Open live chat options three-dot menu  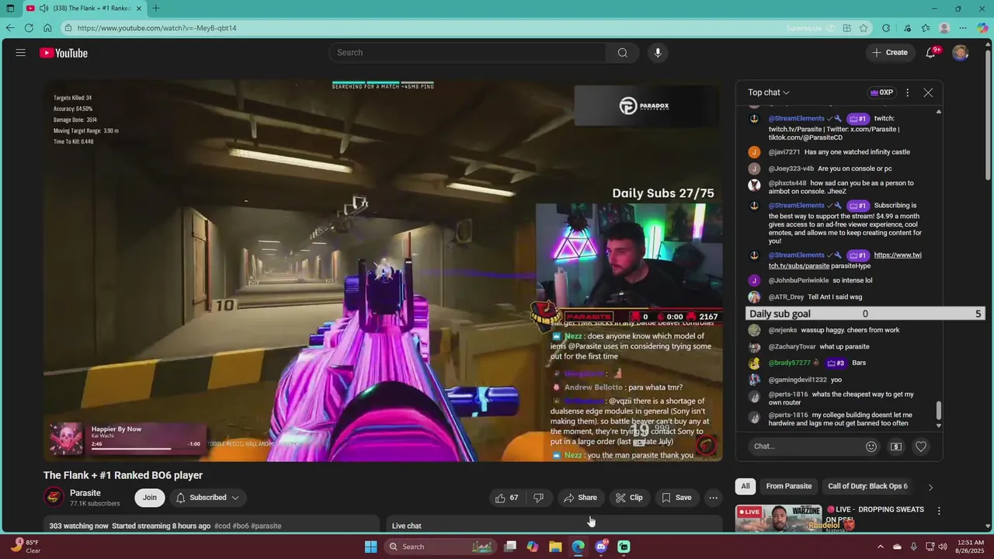coord(907,92)
